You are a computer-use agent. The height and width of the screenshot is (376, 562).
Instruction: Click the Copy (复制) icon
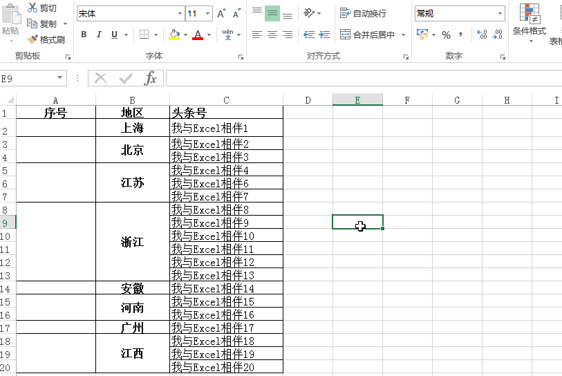coord(32,23)
